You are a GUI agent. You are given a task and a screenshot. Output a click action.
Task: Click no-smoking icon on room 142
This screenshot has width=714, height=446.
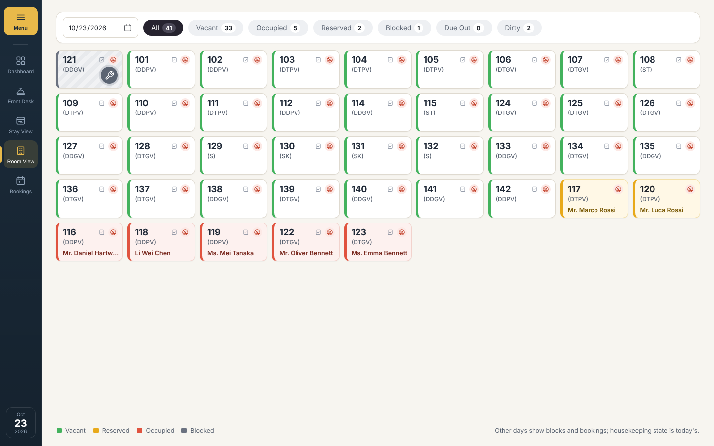(x=546, y=189)
